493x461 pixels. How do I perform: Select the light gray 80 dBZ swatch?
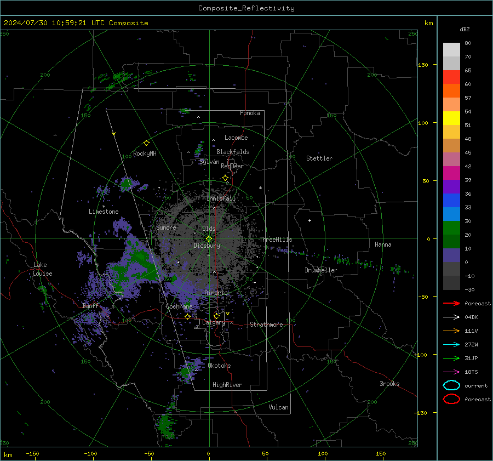click(x=451, y=49)
